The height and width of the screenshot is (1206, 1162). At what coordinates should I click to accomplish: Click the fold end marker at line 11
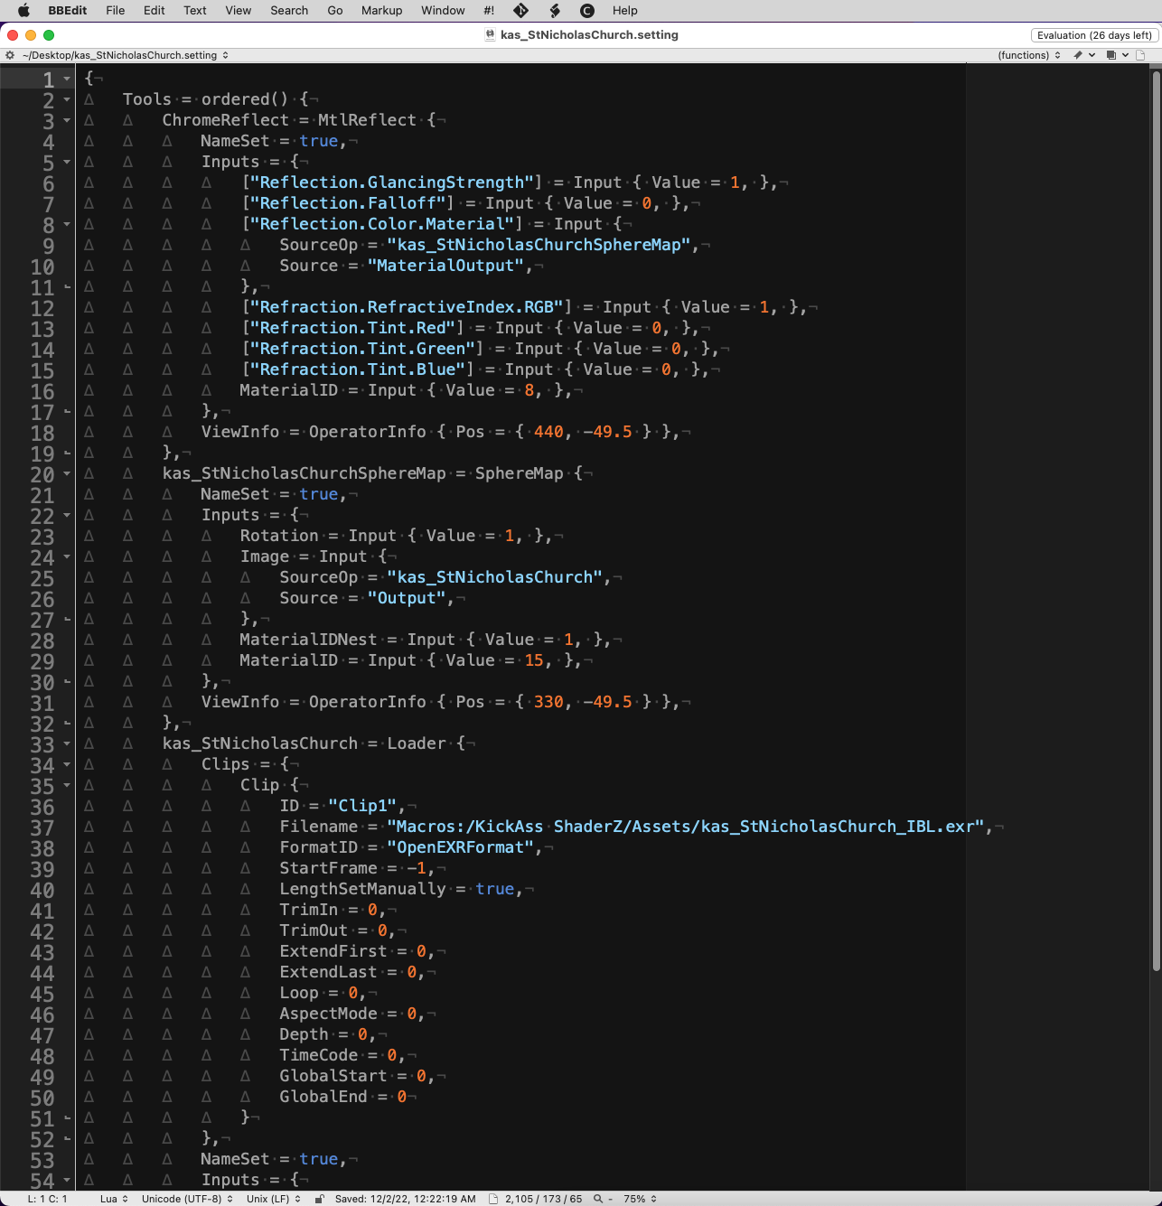[67, 287]
